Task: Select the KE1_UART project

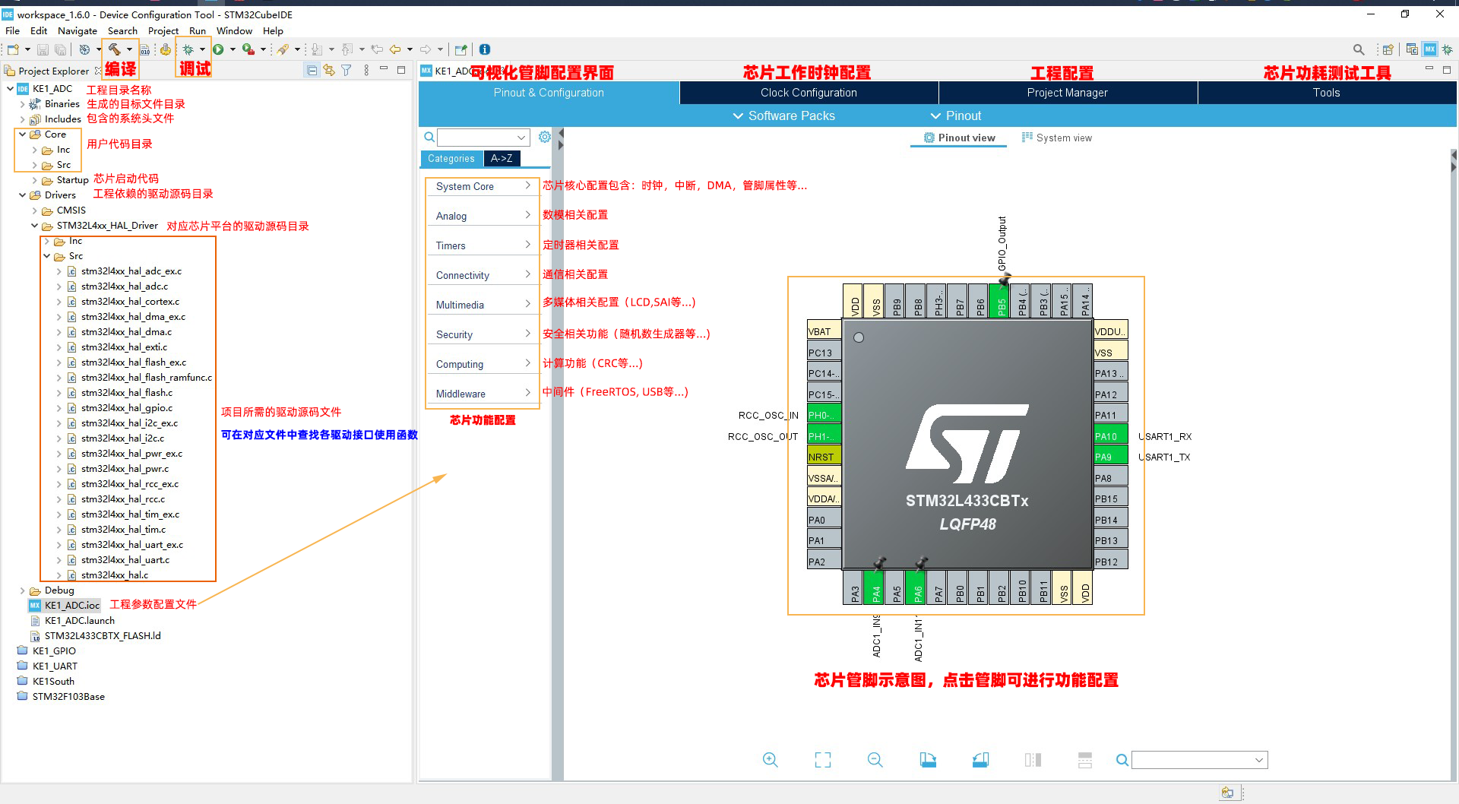Action: point(55,666)
